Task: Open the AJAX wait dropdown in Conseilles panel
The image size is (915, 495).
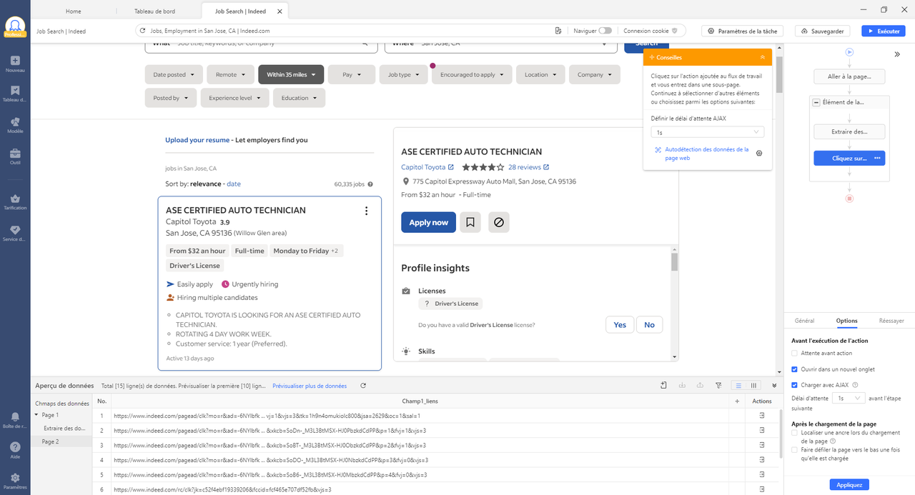Action: (x=708, y=132)
